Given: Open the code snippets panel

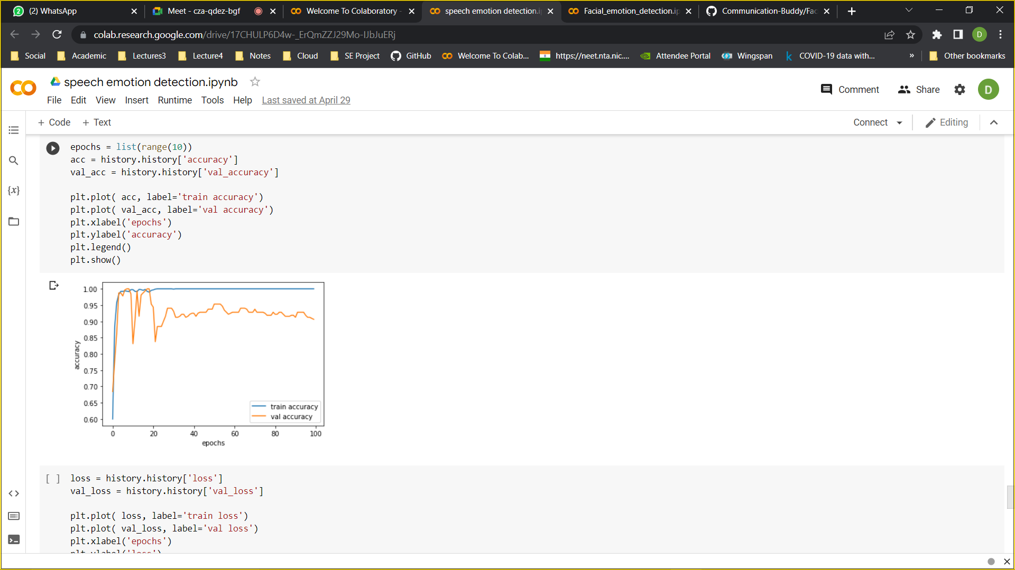Looking at the screenshot, I should [14, 493].
